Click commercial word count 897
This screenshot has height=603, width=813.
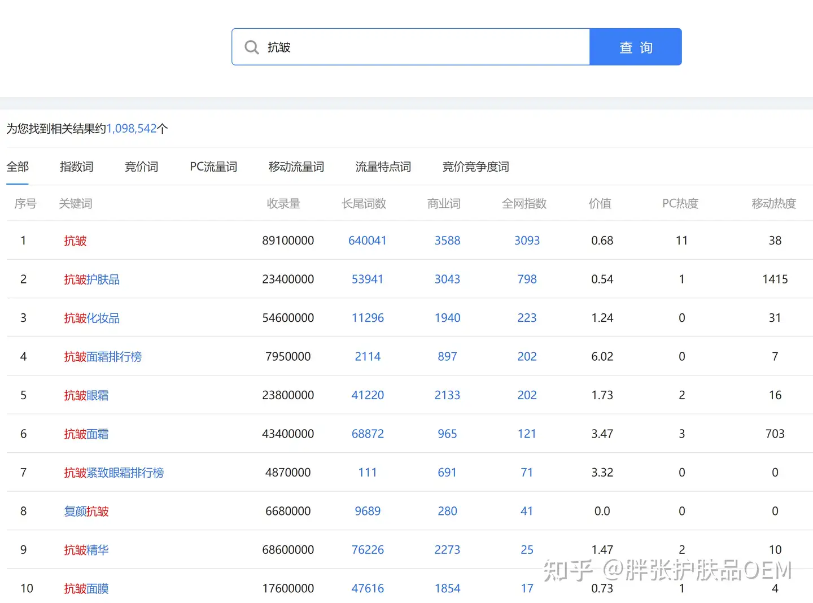click(x=447, y=357)
